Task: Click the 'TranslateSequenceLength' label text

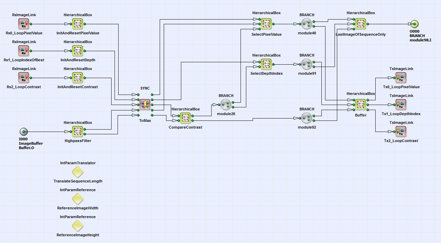Action: click(78, 181)
